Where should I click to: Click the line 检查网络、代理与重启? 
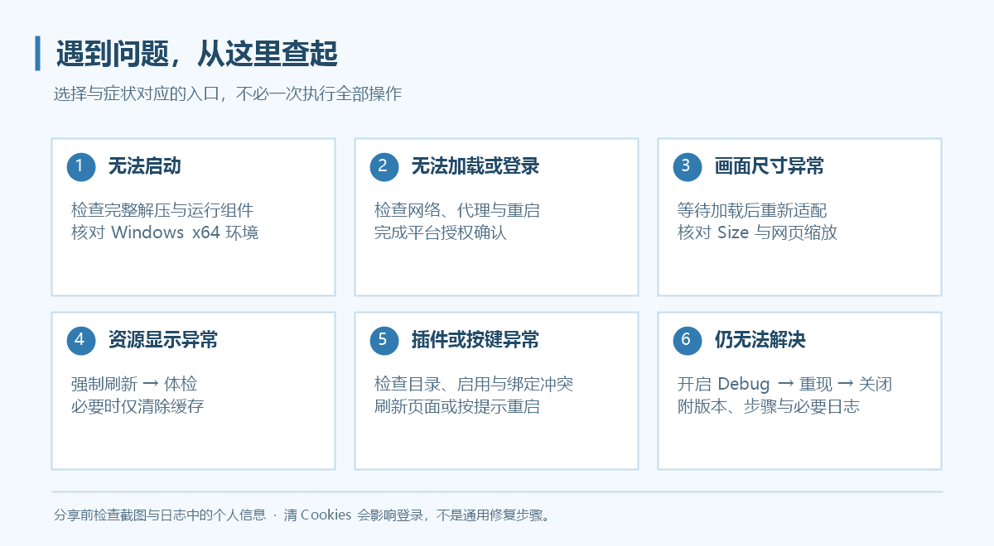pyautogui.click(x=457, y=211)
